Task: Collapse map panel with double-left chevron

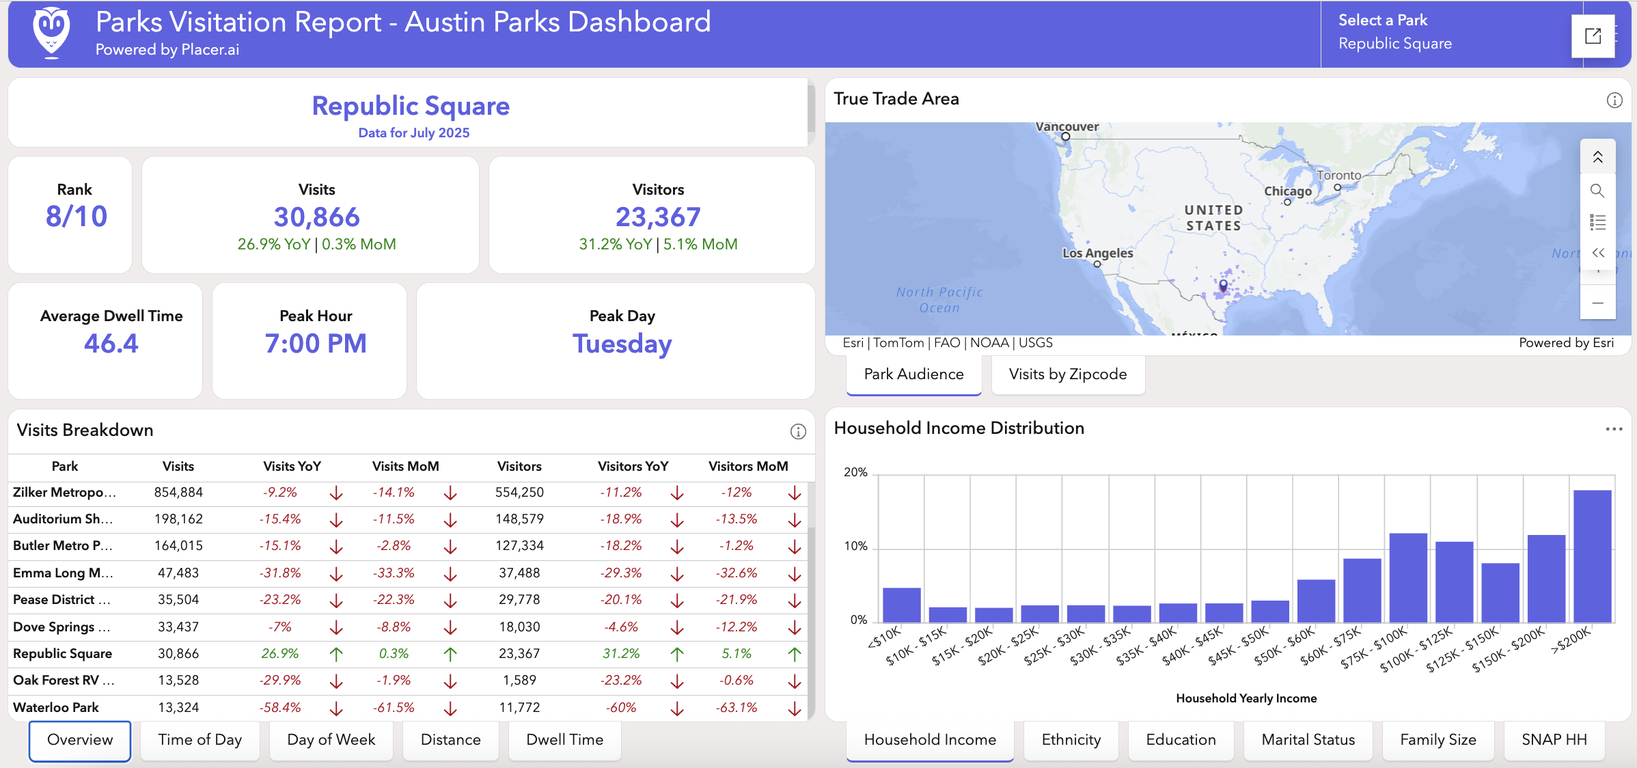Action: click(x=1597, y=253)
